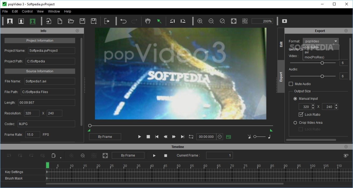Step back one frame
Viewport: 353px width, 188px height.
(x=165, y=137)
